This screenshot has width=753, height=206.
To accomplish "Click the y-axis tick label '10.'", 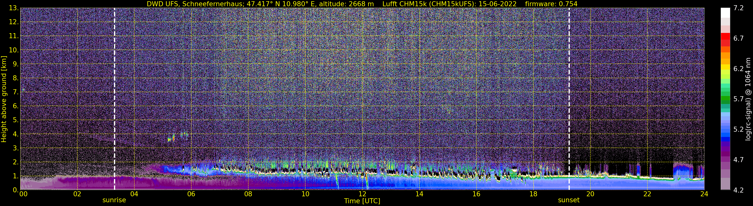I will (x=13, y=50).
